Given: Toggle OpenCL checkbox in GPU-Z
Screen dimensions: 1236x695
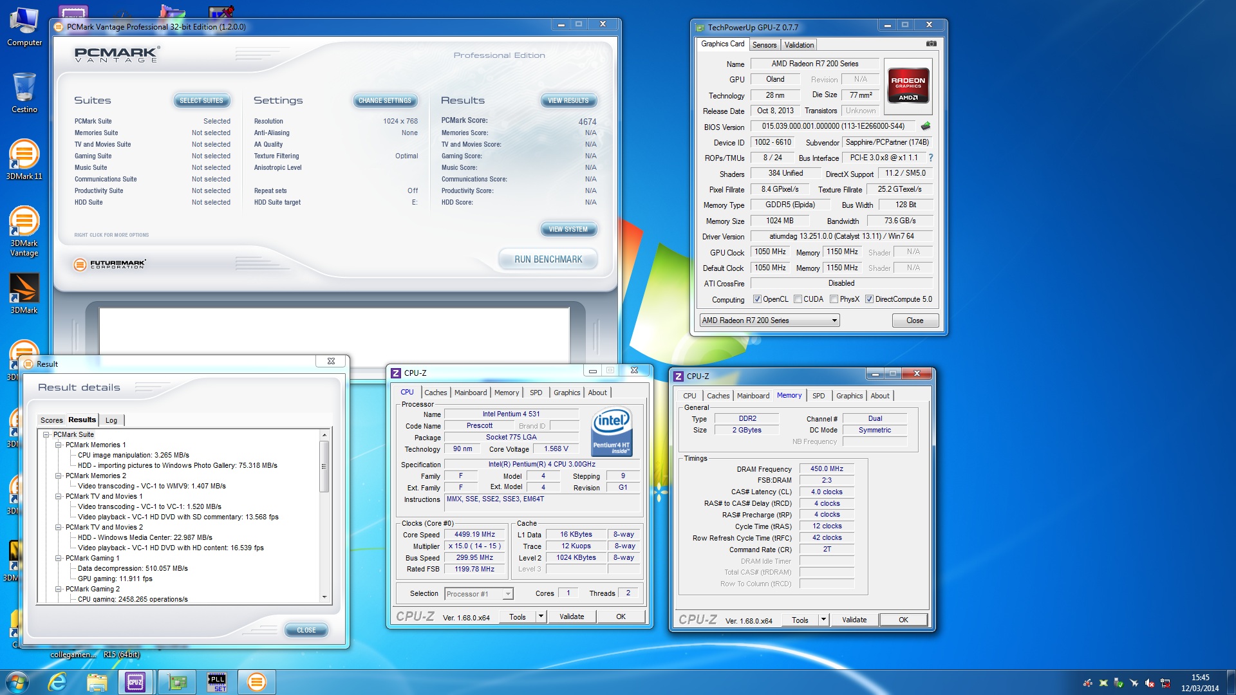Looking at the screenshot, I should [757, 299].
